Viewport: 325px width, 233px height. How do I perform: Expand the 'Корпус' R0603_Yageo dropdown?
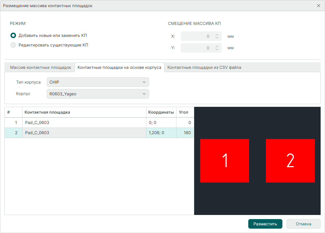pyautogui.click(x=98, y=94)
